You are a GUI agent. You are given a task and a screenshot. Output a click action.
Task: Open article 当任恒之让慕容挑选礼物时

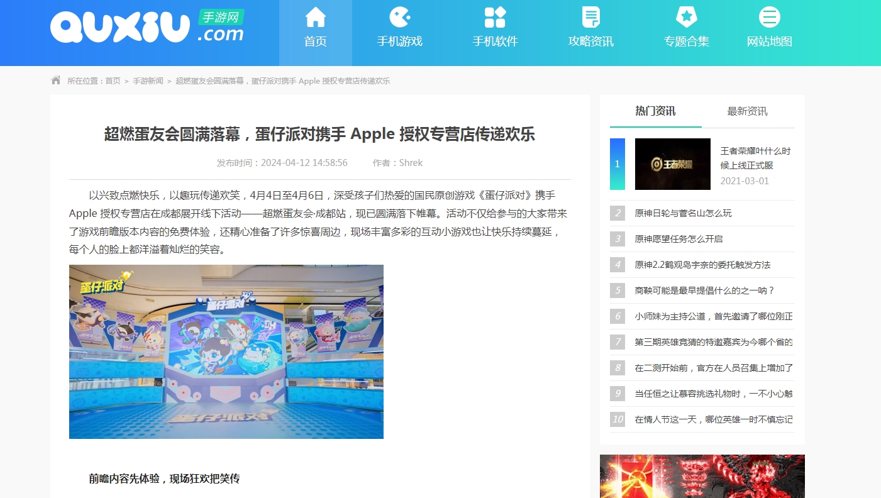(714, 394)
